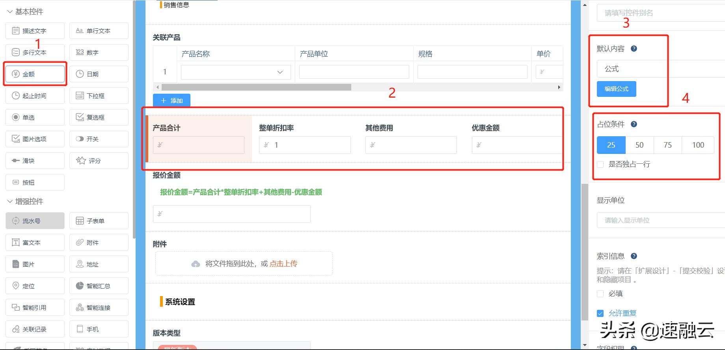Select the 开关 control
The height and width of the screenshot is (350, 725).
[99, 139]
